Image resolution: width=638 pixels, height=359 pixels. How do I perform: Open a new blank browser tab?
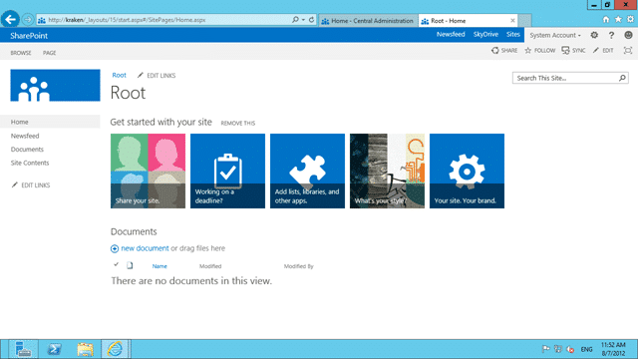click(524, 20)
